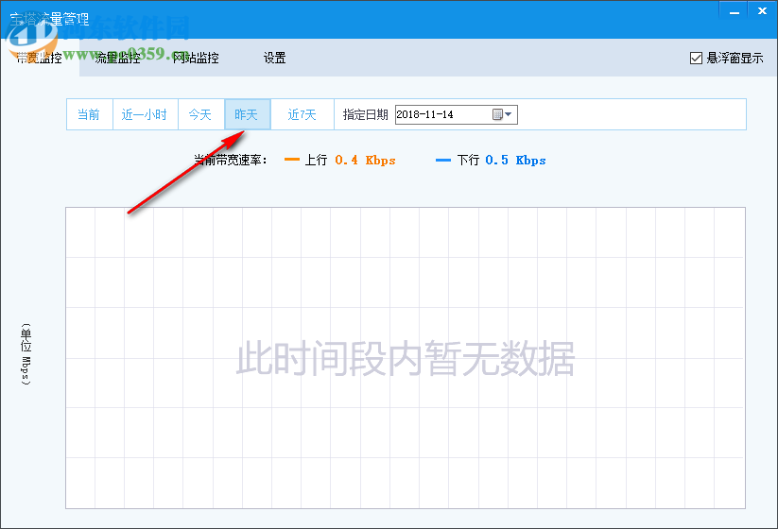Close the 宝塔流量管理 window
This screenshot has height=529, width=778.
pyautogui.click(x=762, y=11)
